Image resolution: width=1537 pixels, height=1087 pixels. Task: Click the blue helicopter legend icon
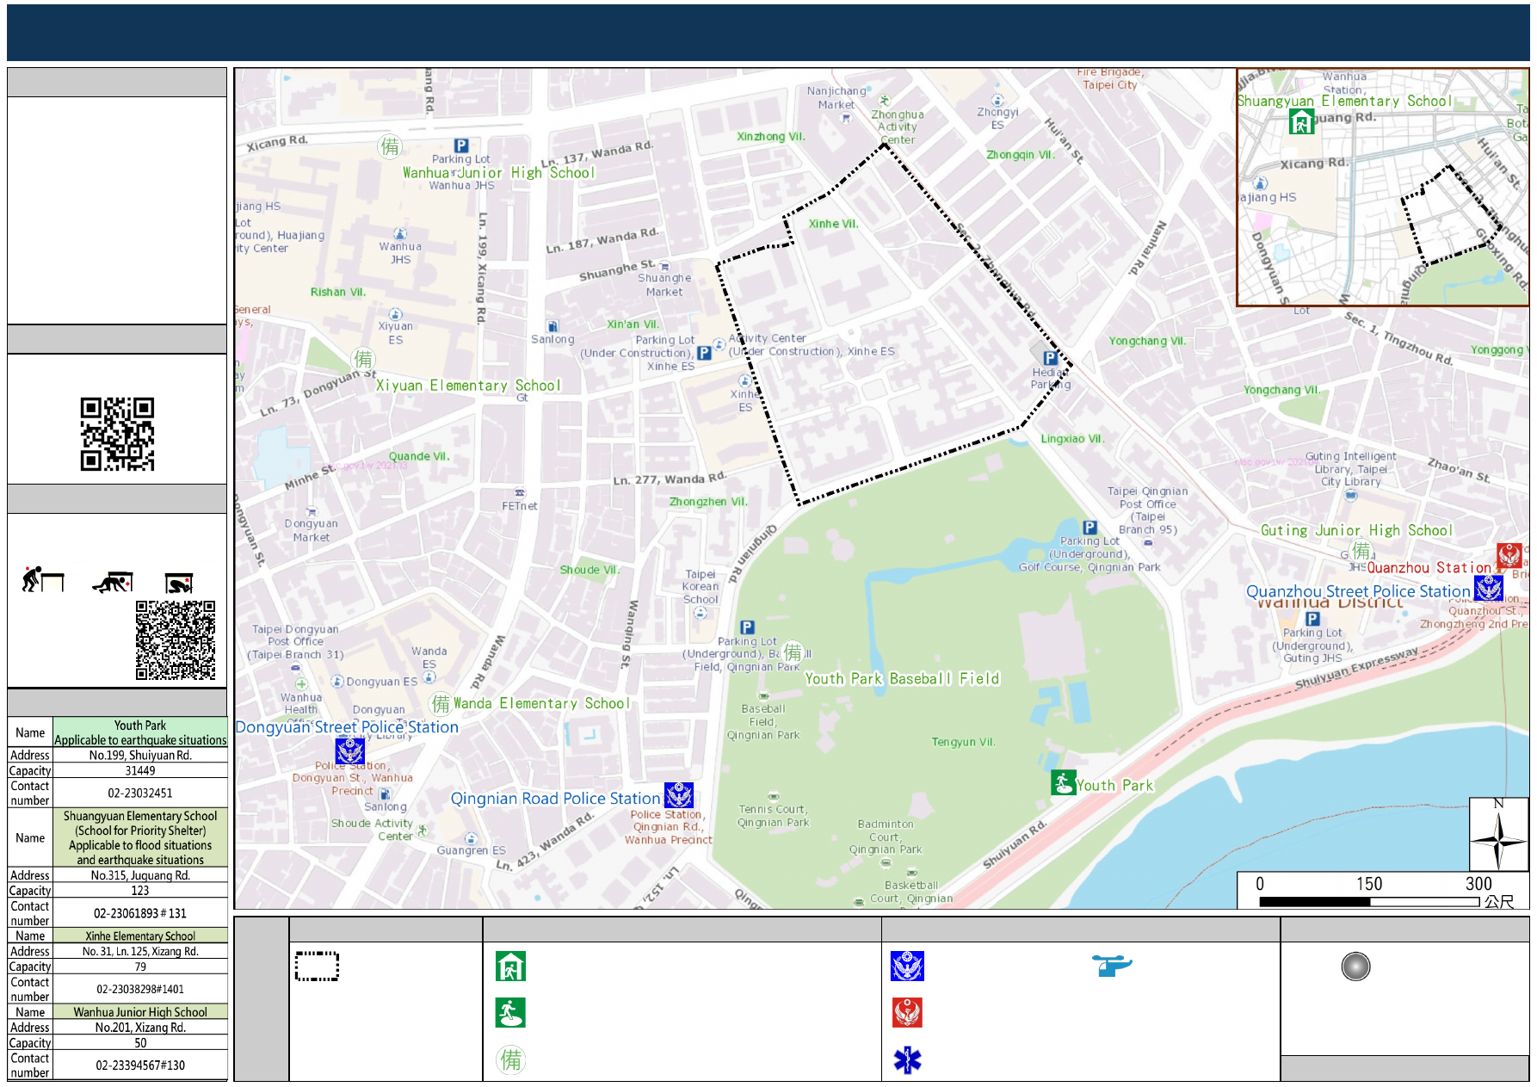tap(1112, 966)
